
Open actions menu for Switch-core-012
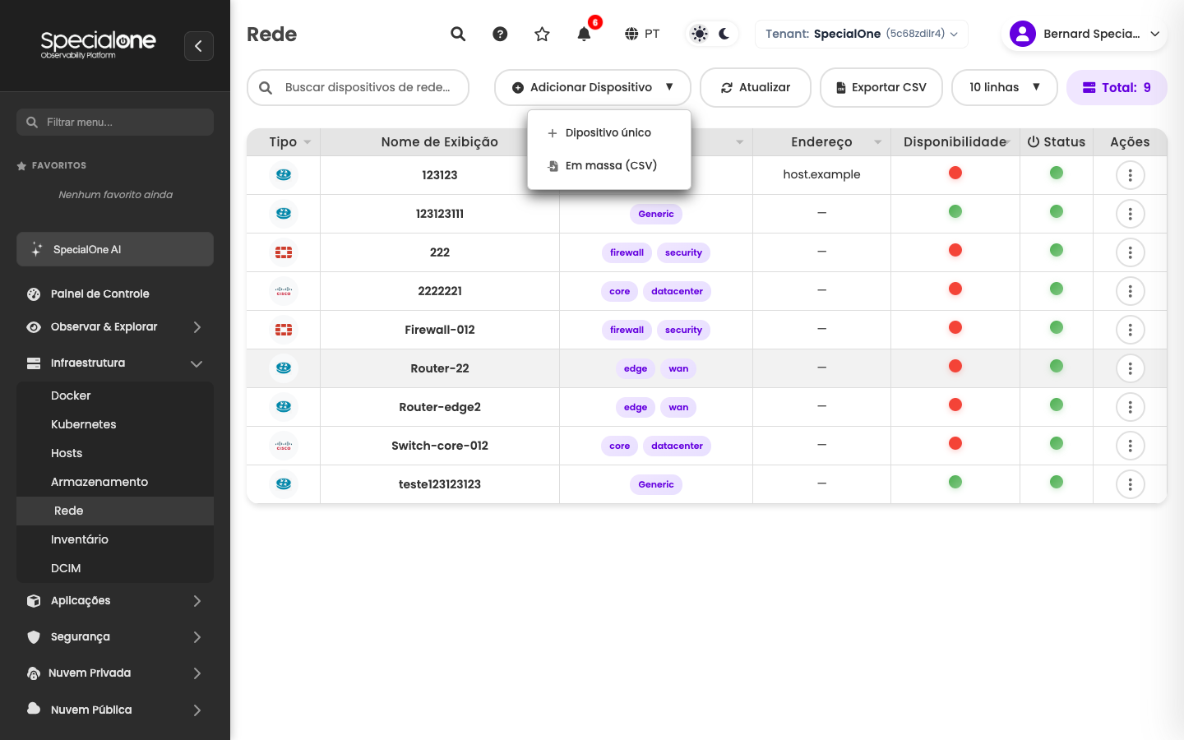point(1131,446)
